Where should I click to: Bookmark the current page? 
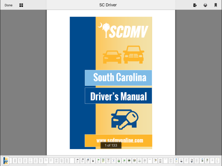(x=216, y=5)
